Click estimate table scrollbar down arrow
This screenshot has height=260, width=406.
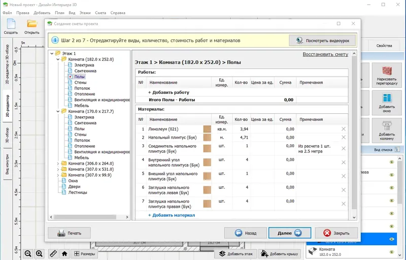pos(354,217)
